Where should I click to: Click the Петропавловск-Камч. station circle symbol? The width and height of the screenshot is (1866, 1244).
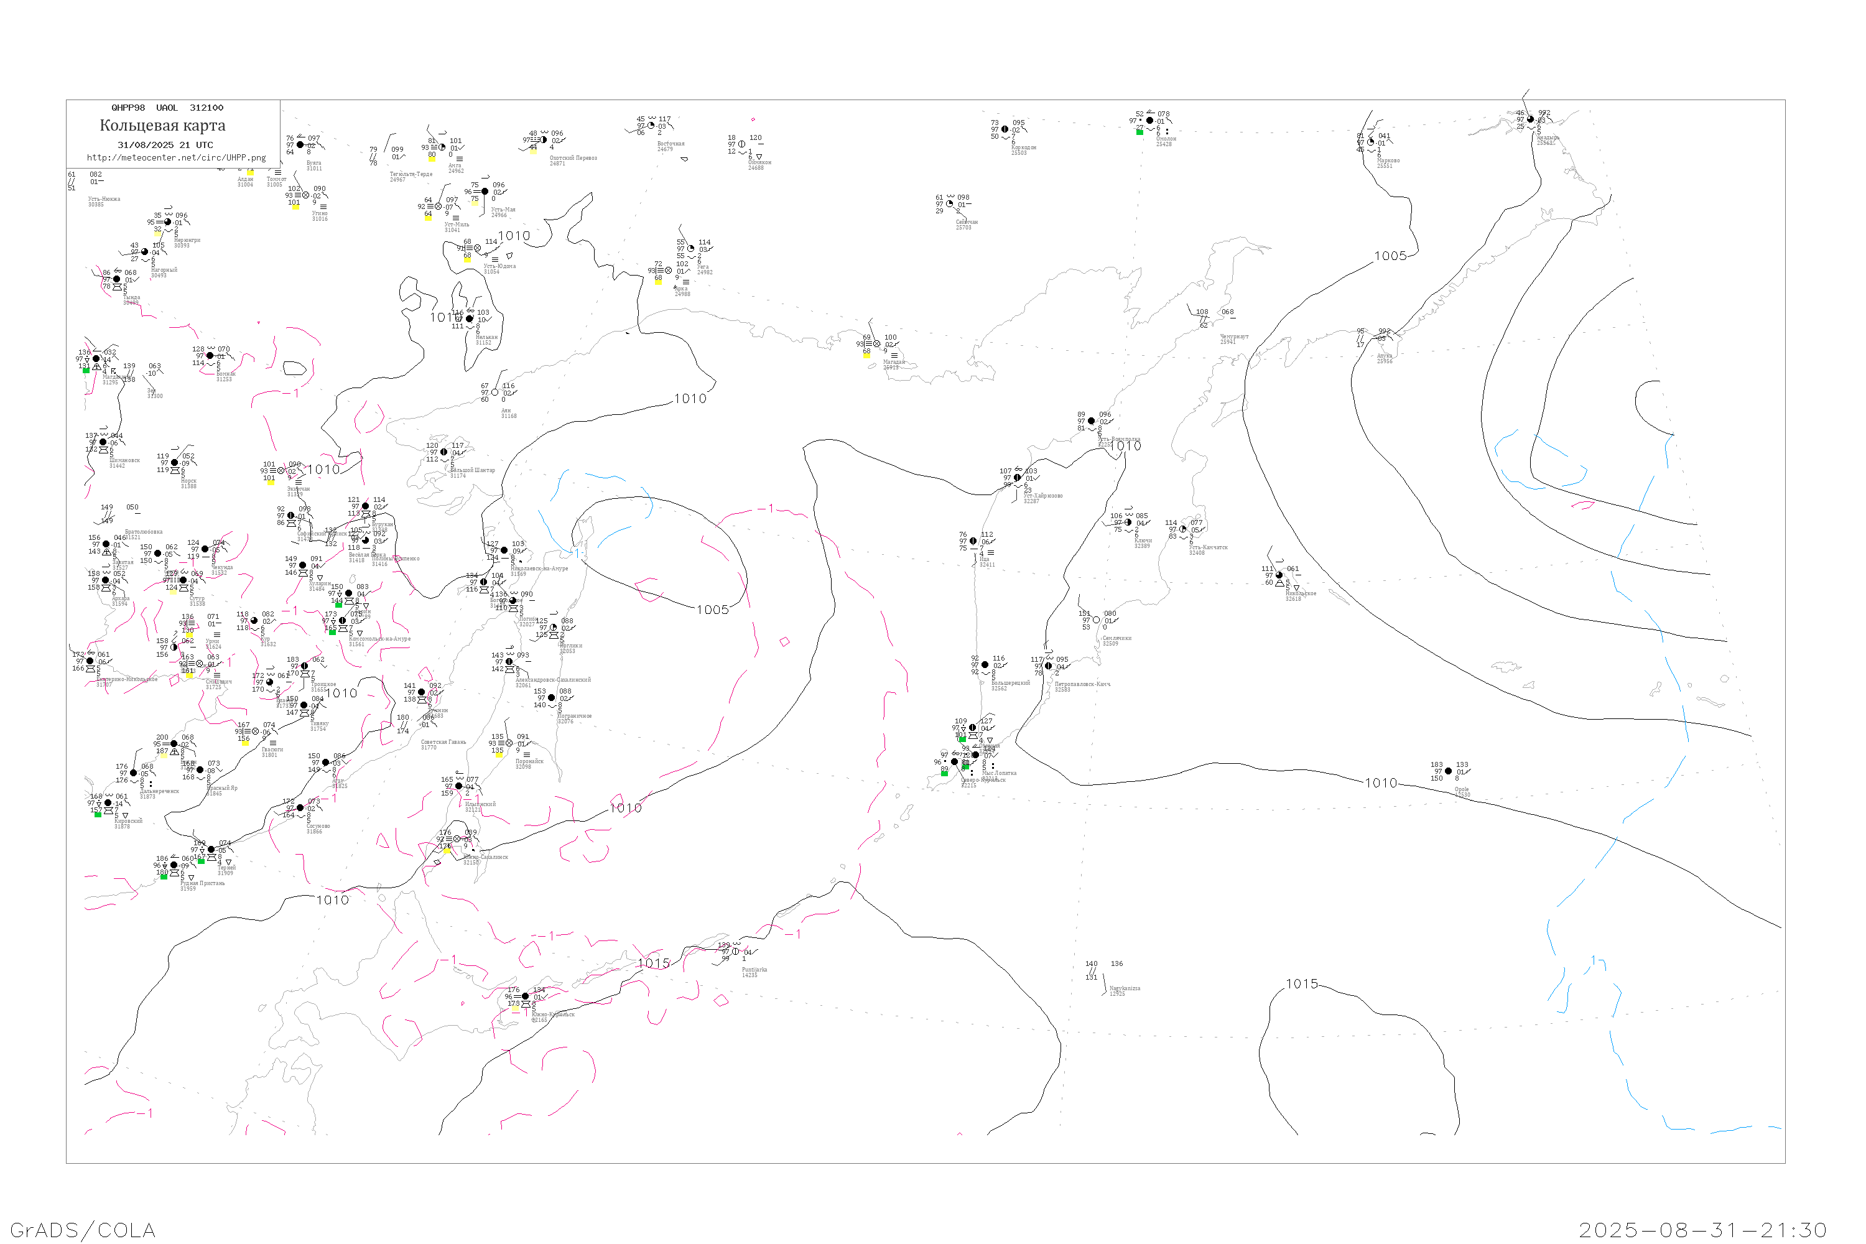pyautogui.click(x=1049, y=666)
